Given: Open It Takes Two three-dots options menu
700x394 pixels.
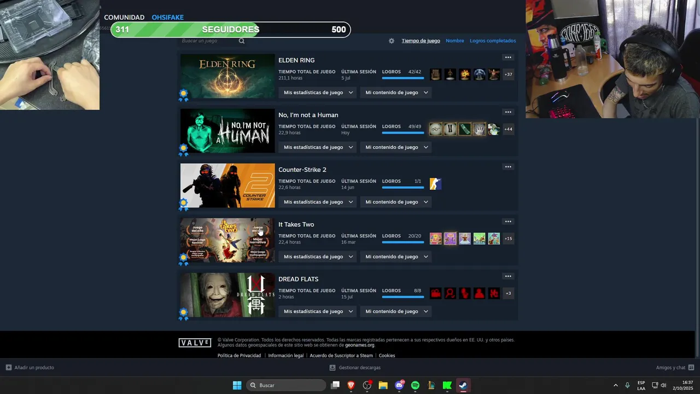Looking at the screenshot, I should pos(508,222).
